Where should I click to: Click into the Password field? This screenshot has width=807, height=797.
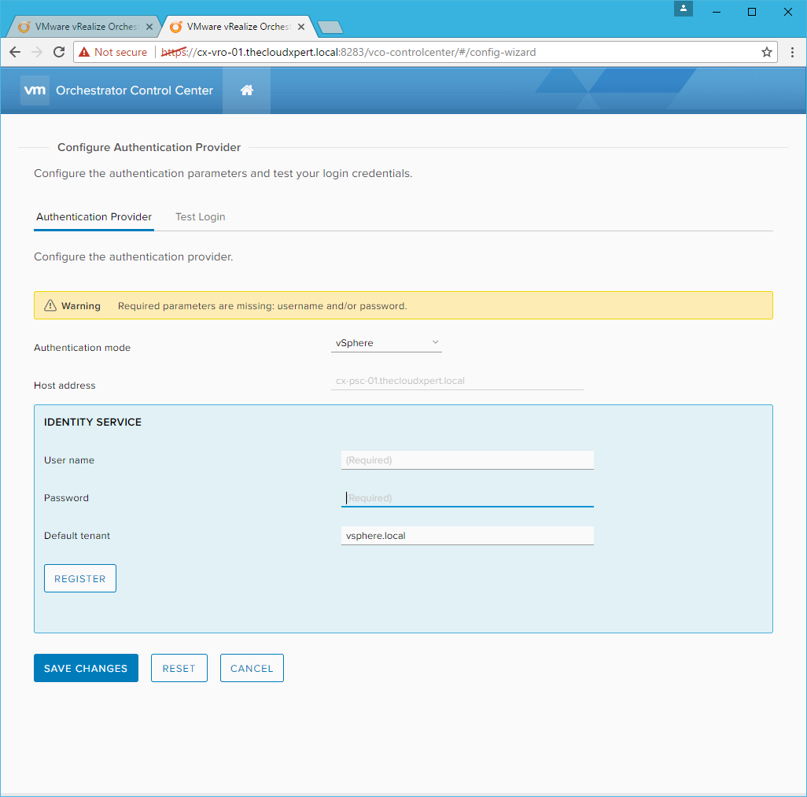pos(467,498)
